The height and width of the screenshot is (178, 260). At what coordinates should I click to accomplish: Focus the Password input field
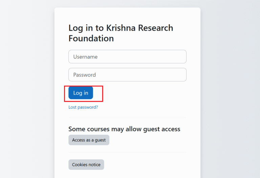point(127,75)
